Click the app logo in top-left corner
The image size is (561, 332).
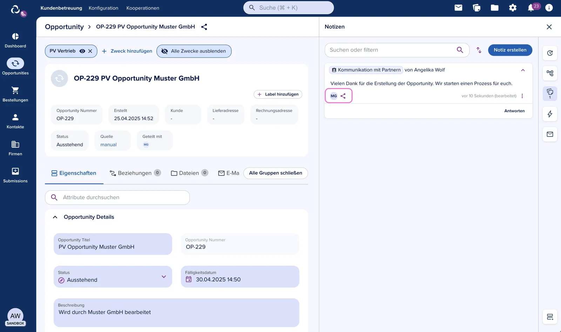(x=15, y=9)
